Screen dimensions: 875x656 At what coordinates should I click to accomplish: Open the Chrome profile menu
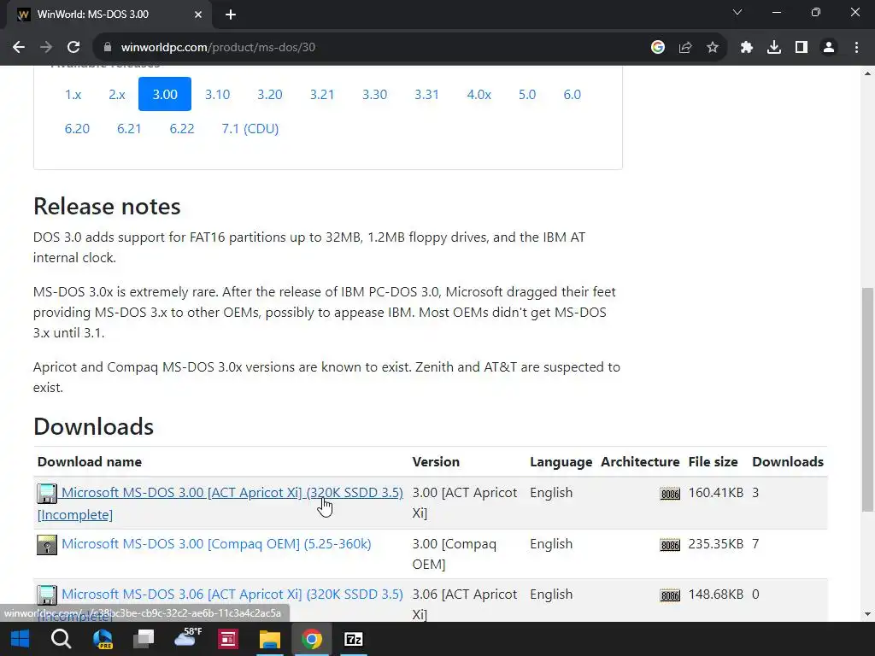(829, 48)
